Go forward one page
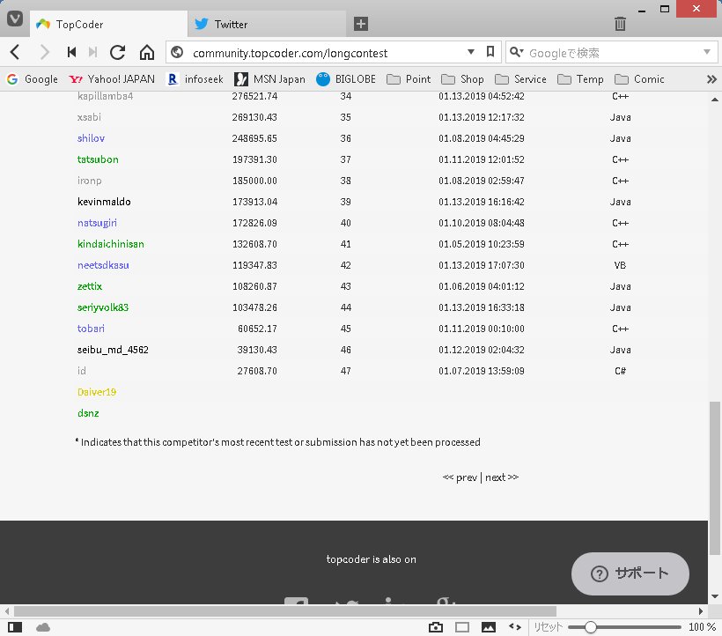The height and width of the screenshot is (636, 722). (45, 52)
